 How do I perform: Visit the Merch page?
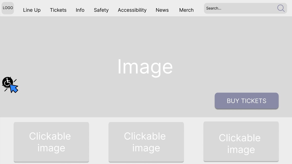187,10
